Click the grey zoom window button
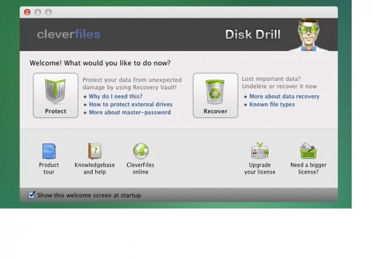The image size is (373, 259). pos(49,12)
